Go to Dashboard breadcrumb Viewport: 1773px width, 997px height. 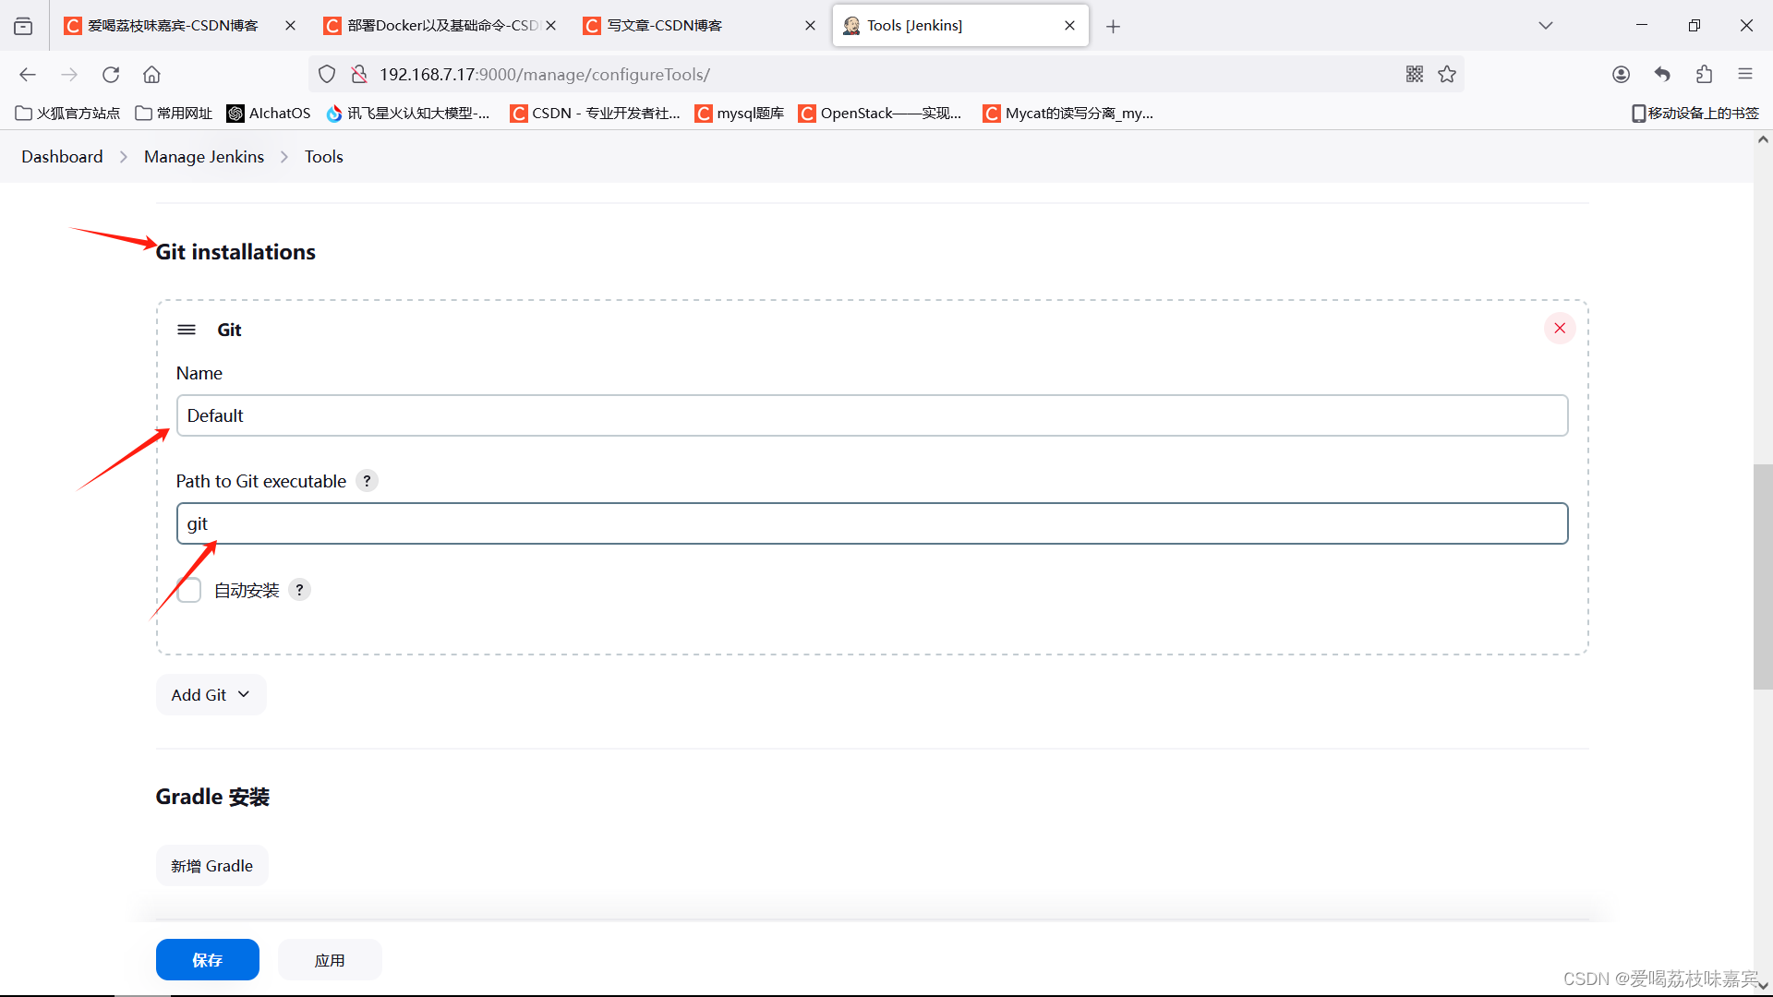tap(62, 157)
